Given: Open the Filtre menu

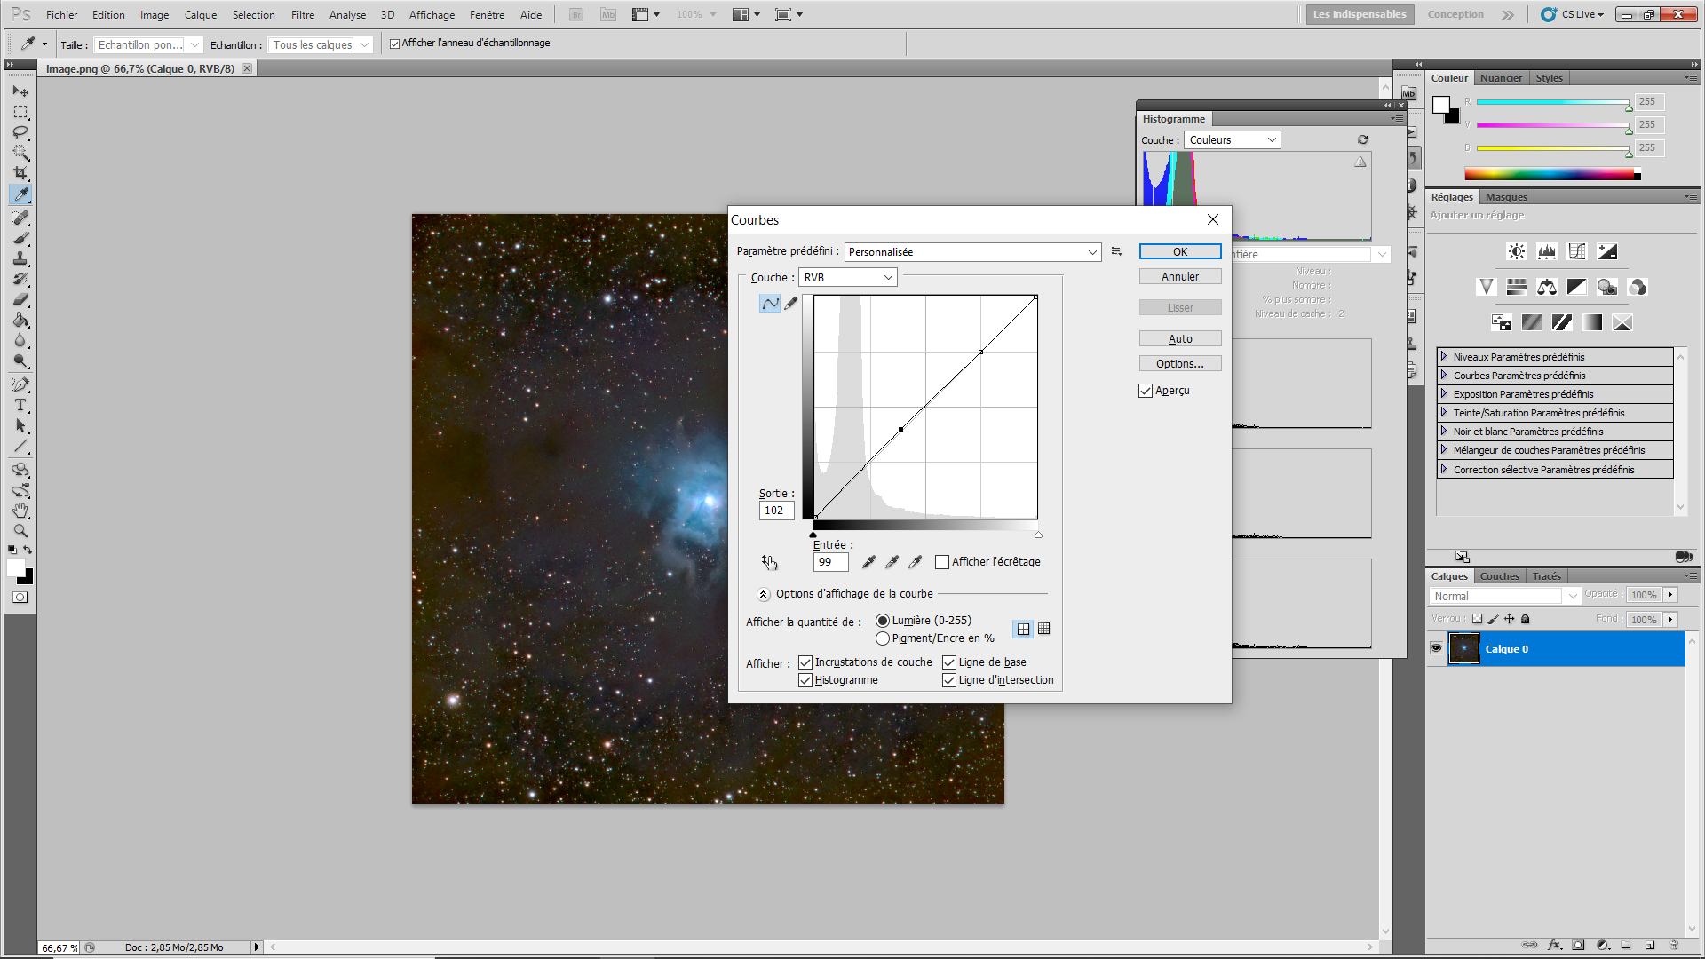Looking at the screenshot, I should tap(303, 14).
